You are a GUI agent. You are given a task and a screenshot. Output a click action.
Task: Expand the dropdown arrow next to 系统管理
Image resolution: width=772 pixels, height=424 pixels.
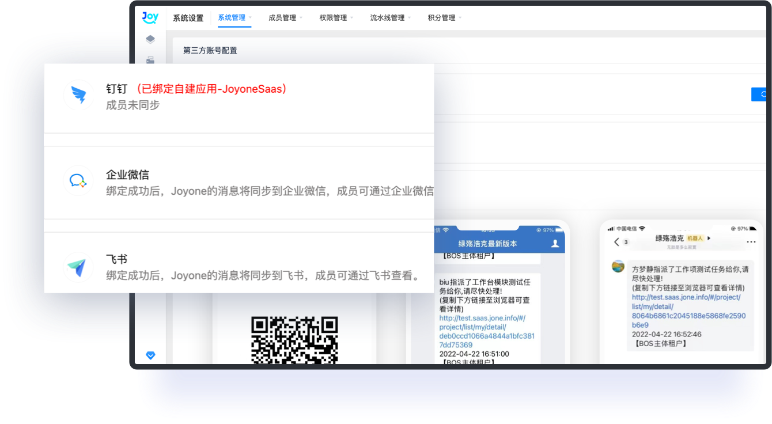[250, 18]
